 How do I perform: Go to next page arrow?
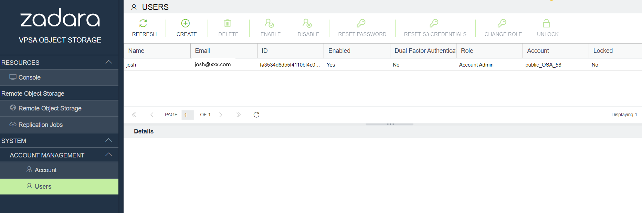tap(221, 115)
